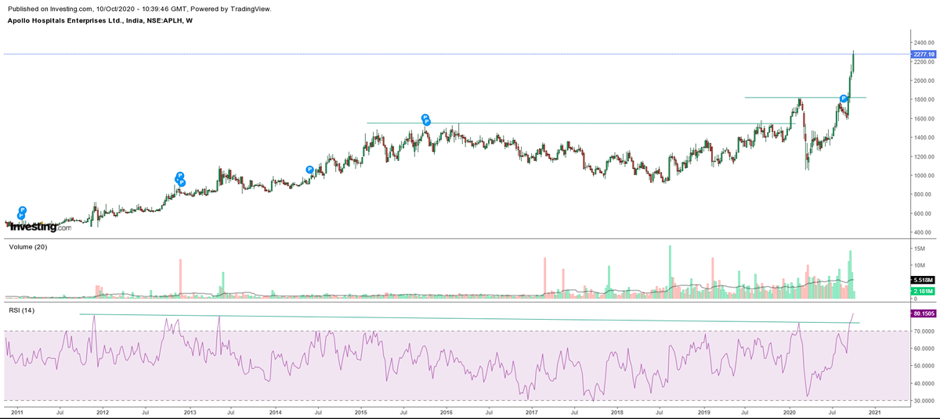Select the current price label 2277.10
This screenshot has height=419, width=940.
924,54
